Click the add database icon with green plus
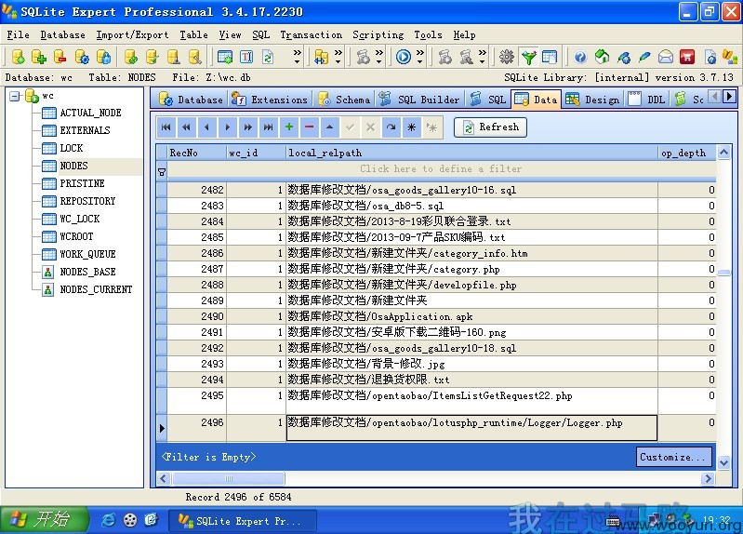 click(x=39, y=57)
